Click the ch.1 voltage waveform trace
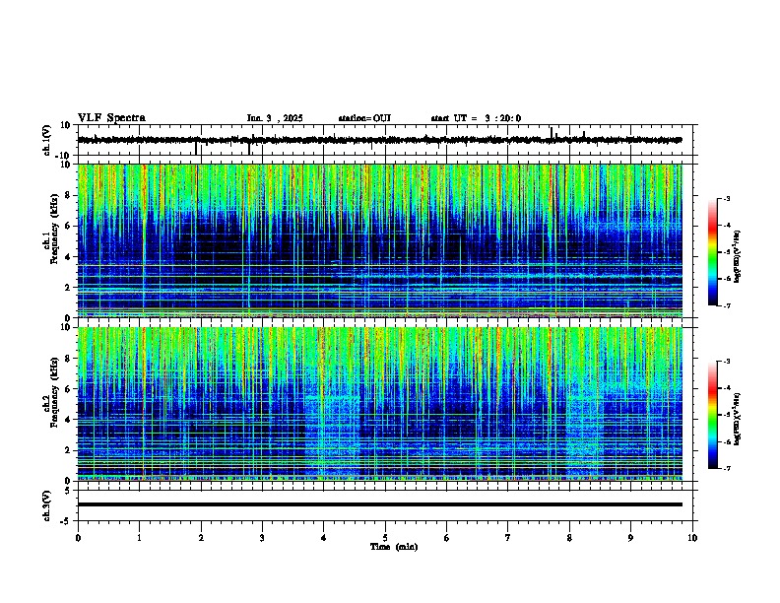780x603 pixels. click(x=380, y=140)
